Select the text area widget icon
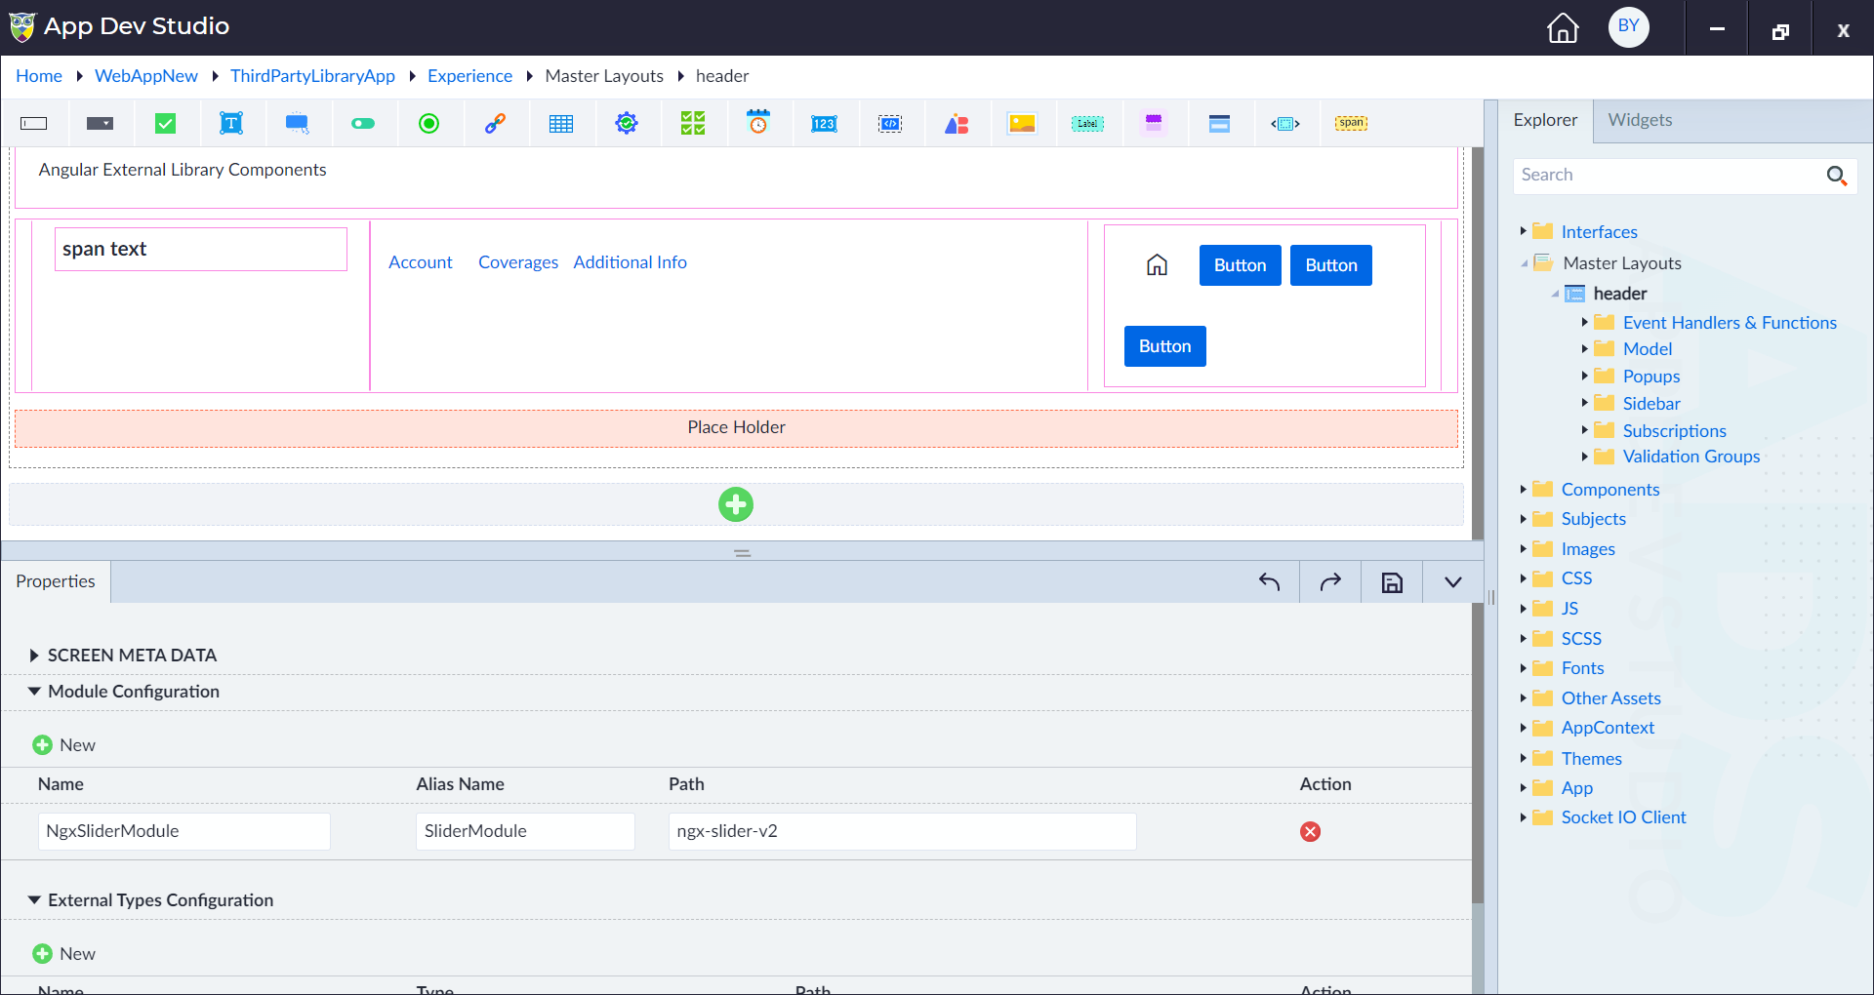Viewport: 1874px width, 995px height. click(231, 123)
